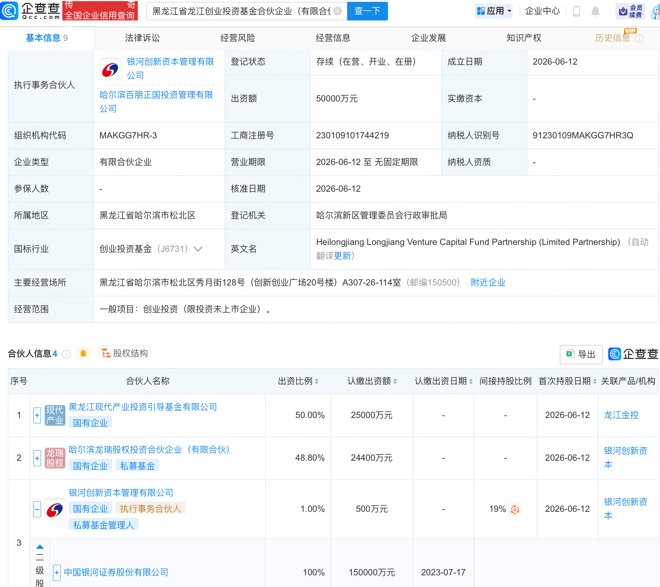The image size is (660, 587).
Task: Click the 附近企业 link
Action: point(488,283)
